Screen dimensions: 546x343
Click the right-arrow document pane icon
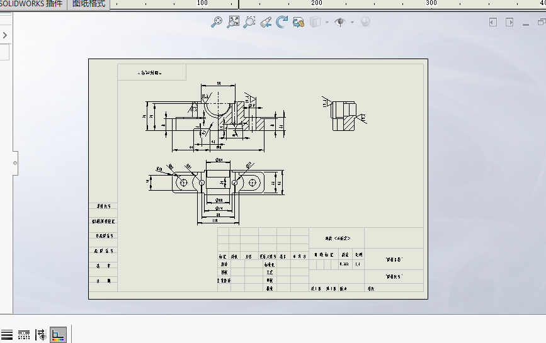(x=509, y=22)
